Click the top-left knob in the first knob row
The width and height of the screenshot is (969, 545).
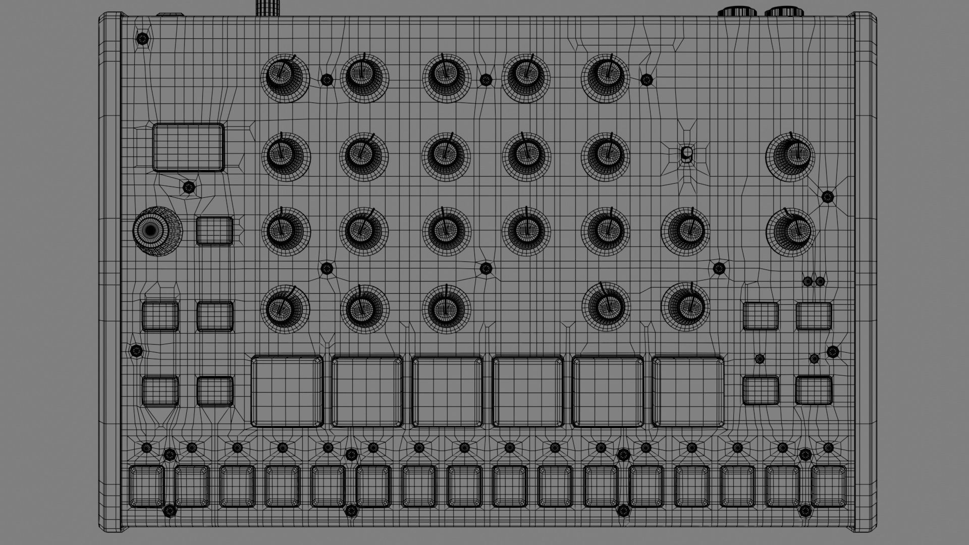pos(285,78)
